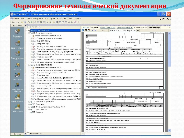
Task: Click the refresh icon in card viewer
Action: coord(83,30)
